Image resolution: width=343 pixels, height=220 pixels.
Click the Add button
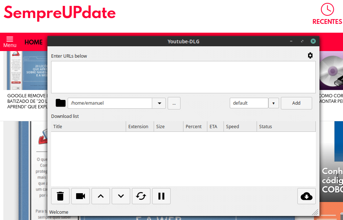pyautogui.click(x=296, y=103)
